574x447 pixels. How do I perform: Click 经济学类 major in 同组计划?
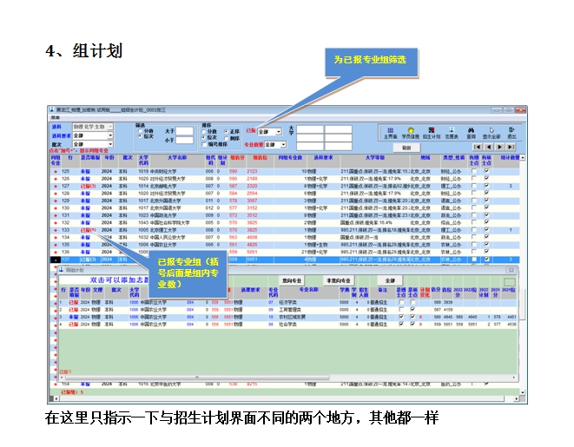pos(287,303)
